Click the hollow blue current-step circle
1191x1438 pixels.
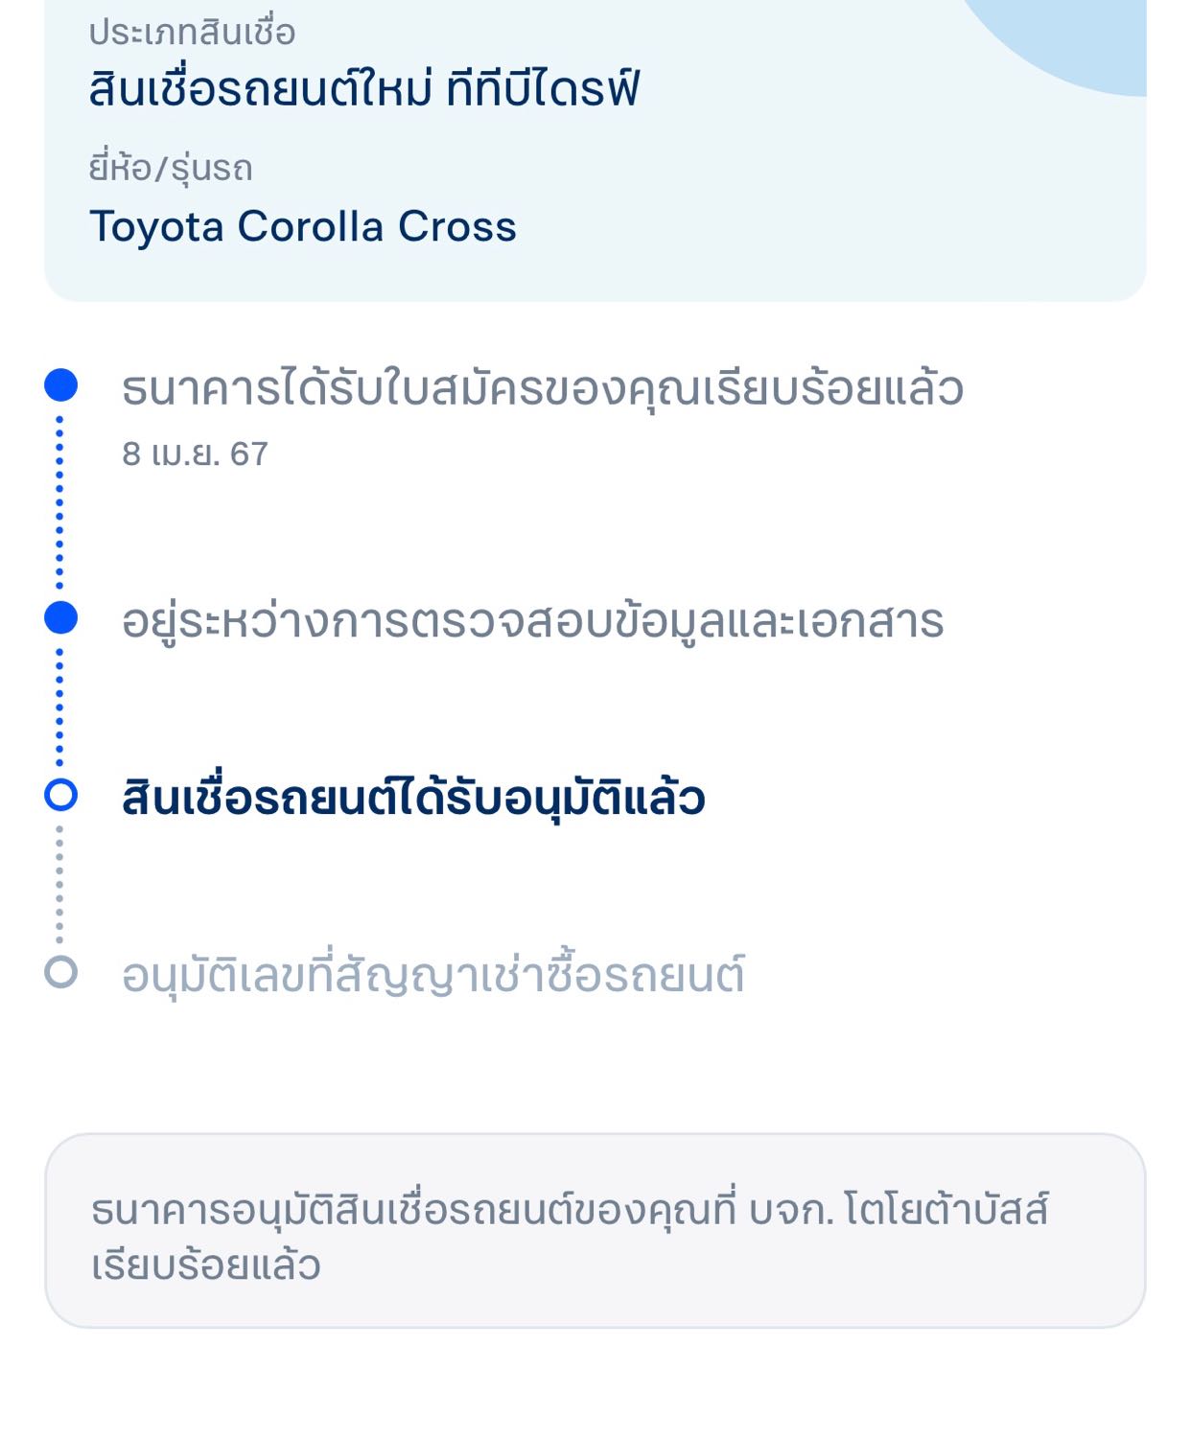[60, 795]
